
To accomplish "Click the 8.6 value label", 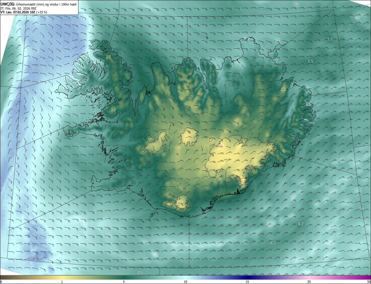I will click(x=308, y=104).
